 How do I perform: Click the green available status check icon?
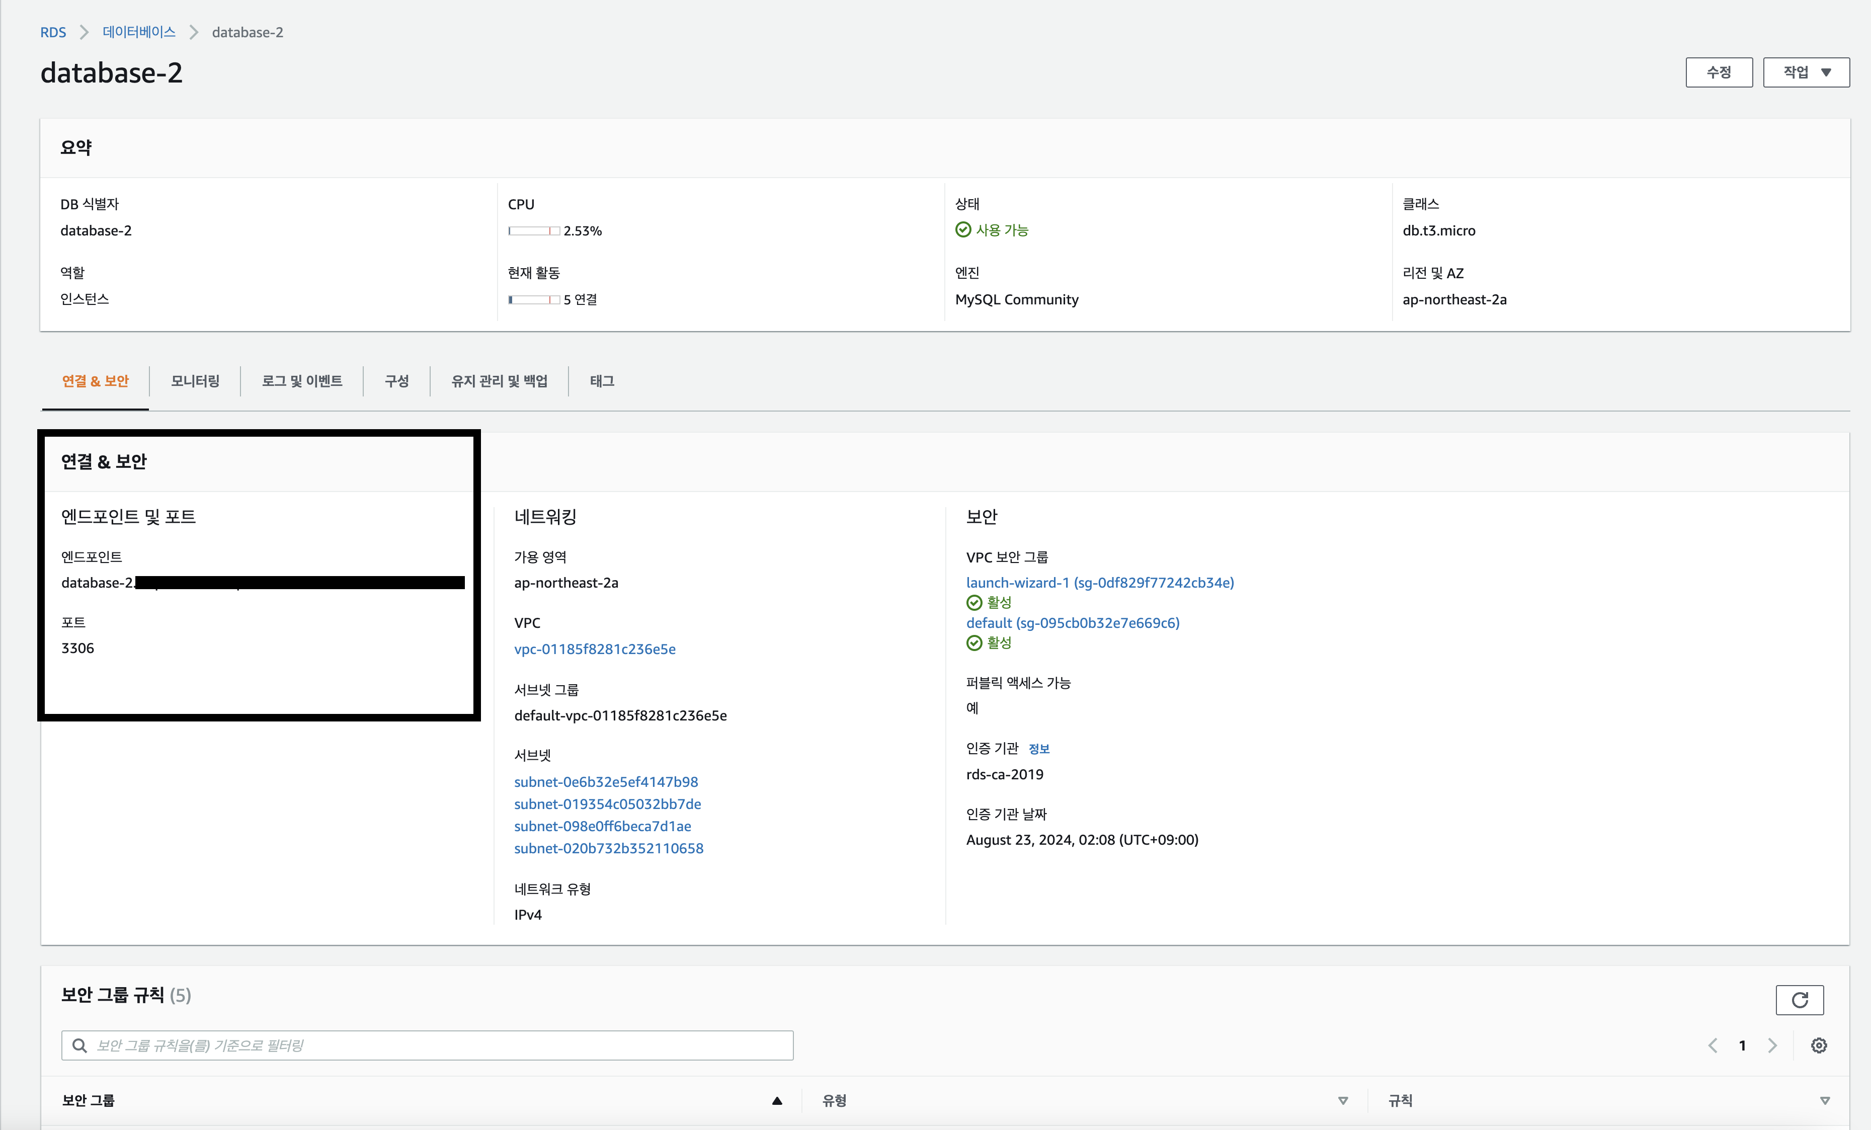(x=963, y=229)
